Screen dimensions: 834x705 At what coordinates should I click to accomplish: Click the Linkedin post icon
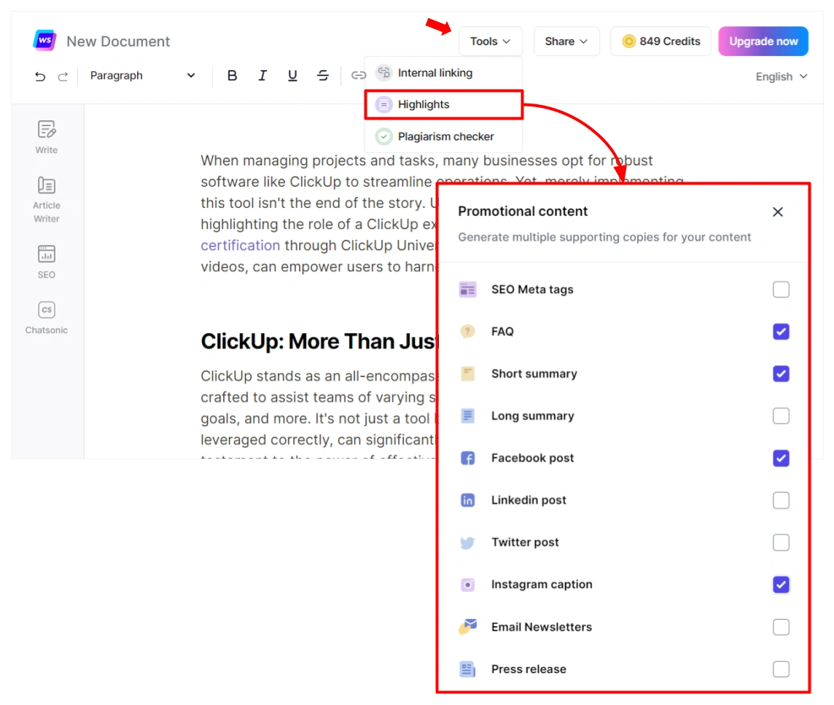tap(467, 500)
